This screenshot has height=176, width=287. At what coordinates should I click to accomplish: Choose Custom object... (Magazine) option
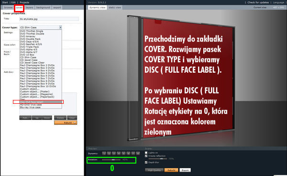(x=36, y=94)
